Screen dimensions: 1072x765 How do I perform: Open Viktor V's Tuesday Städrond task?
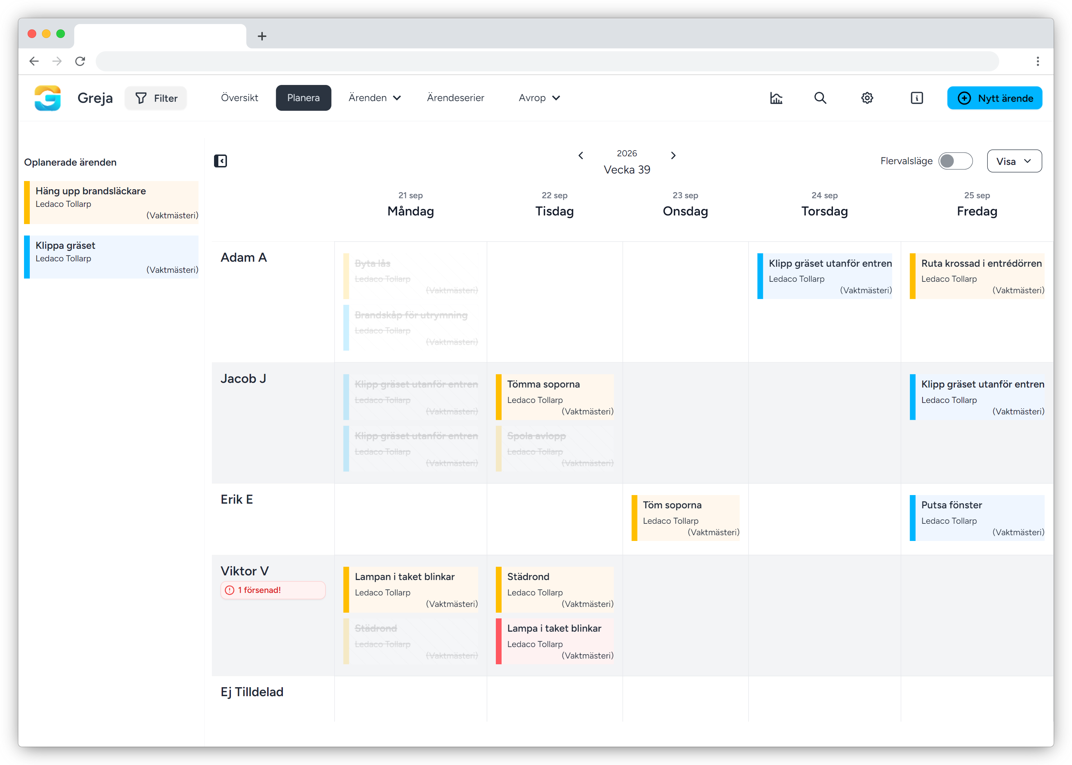tap(554, 590)
